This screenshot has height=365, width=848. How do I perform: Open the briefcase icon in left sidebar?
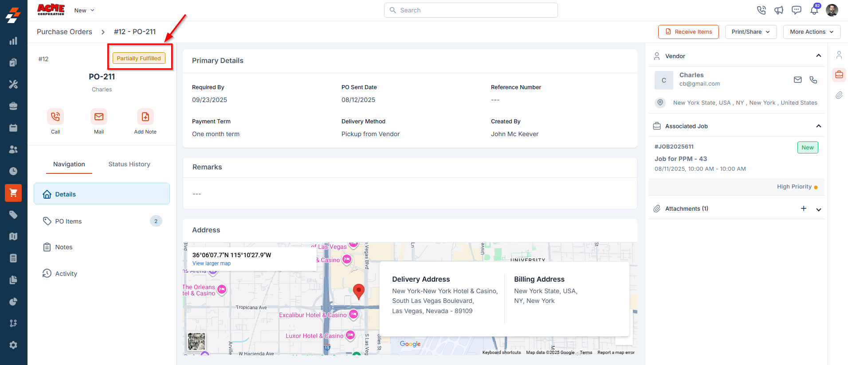pyautogui.click(x=13, y=106)
